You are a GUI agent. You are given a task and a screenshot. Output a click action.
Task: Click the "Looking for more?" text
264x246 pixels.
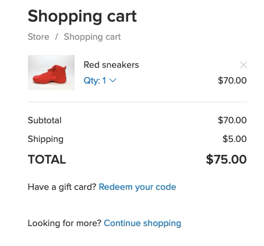pos(65,223)
